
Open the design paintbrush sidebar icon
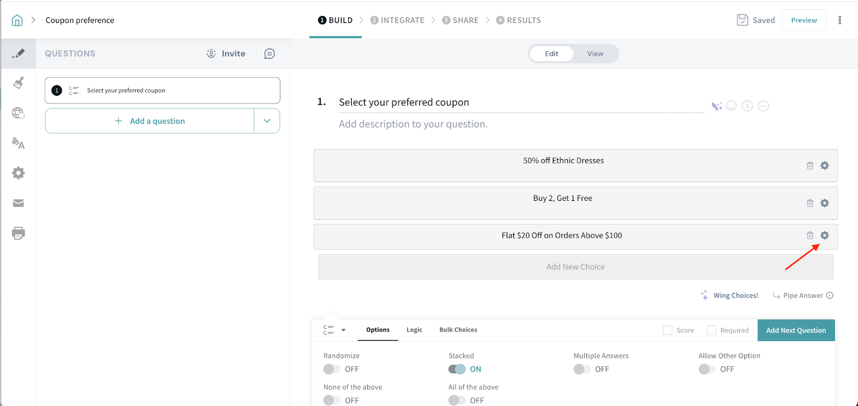click(18, 83)
